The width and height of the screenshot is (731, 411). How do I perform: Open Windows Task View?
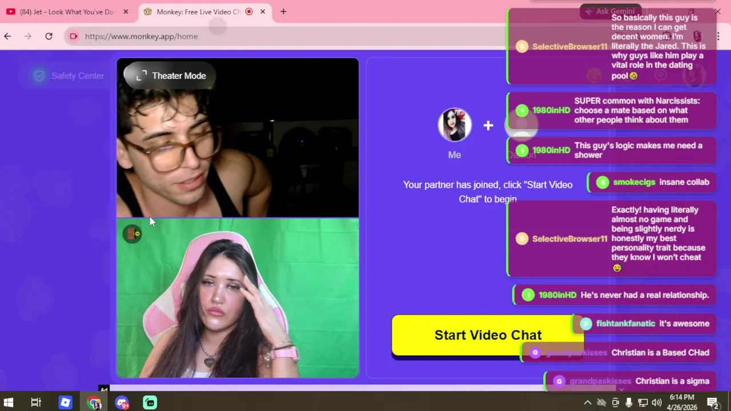click(36, 402)
